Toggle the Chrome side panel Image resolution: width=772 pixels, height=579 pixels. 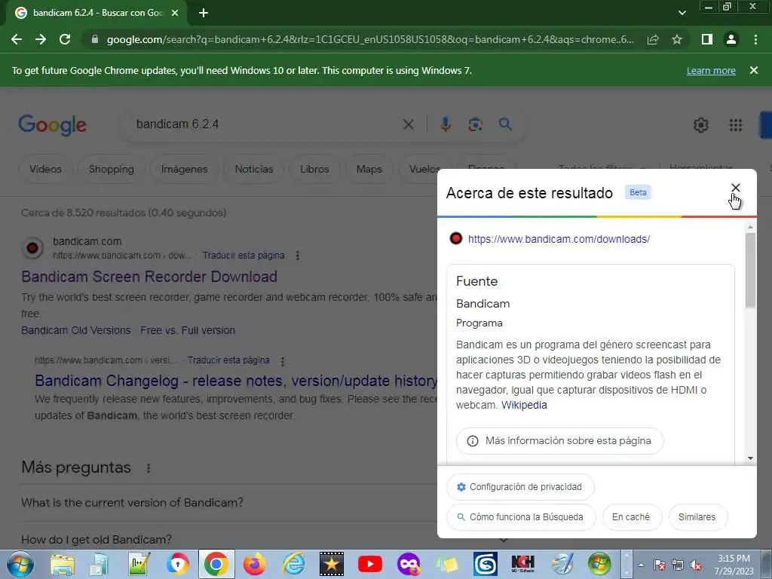(707, 39)
